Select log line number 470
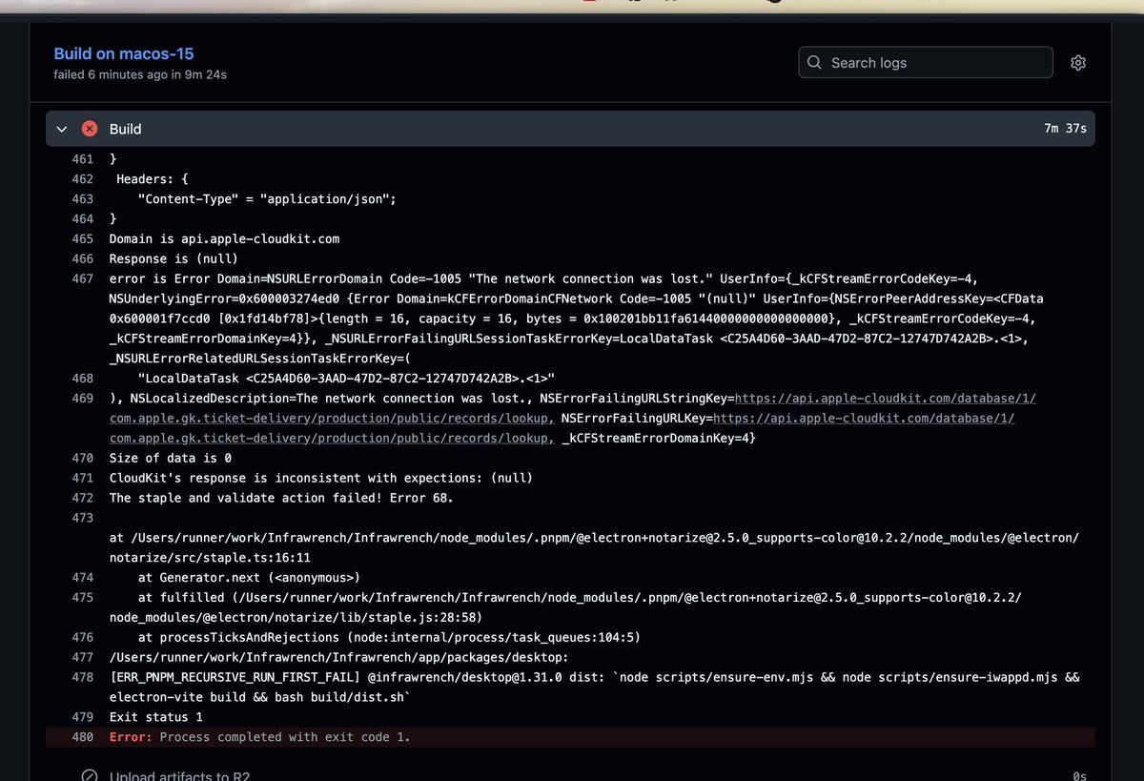 (x=82, y=458)
